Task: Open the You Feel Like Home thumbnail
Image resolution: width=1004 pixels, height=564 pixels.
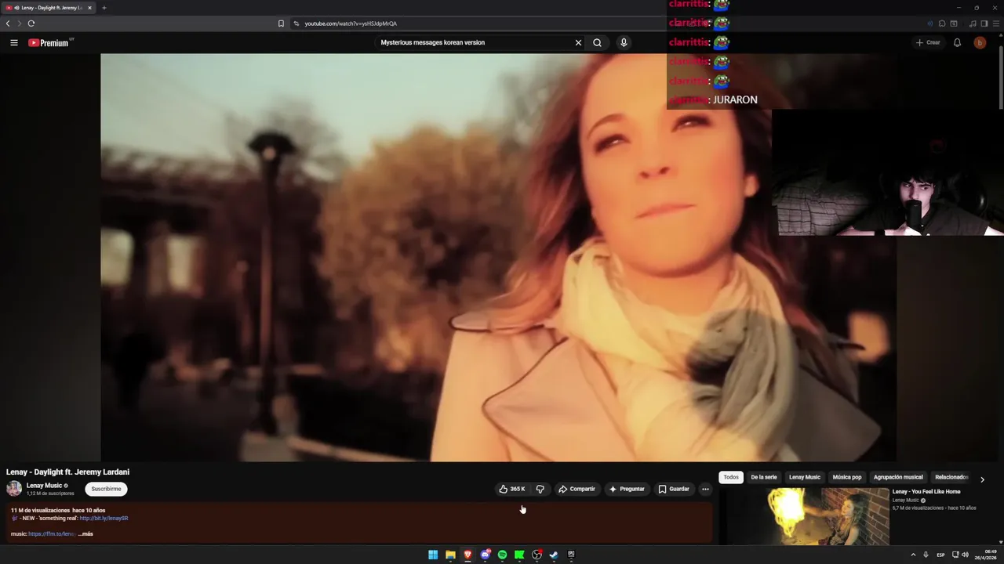Action: [804, 516]
